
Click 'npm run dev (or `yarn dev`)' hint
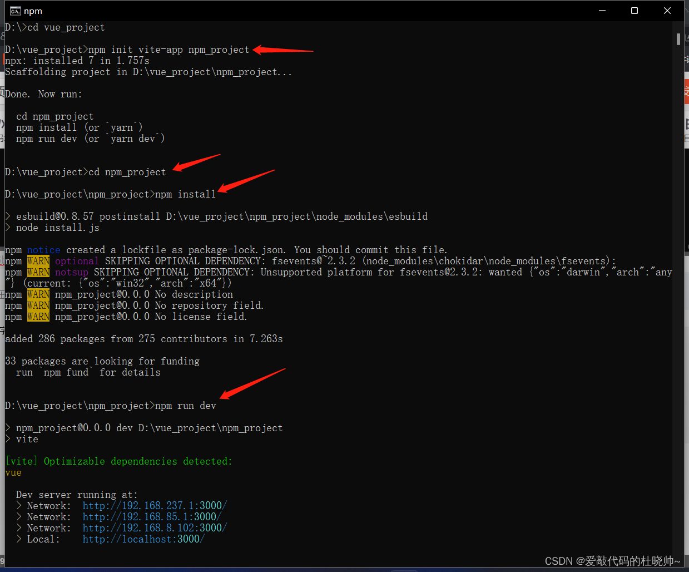[91, 139]
